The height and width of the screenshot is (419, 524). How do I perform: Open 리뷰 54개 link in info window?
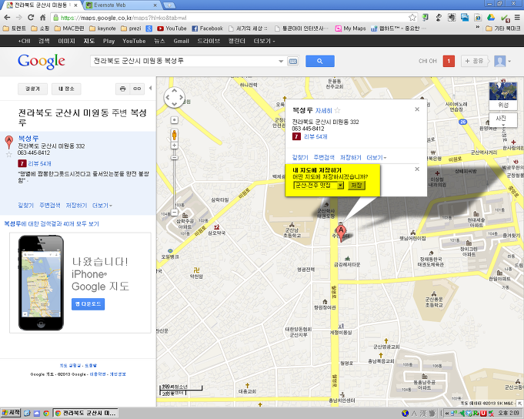coord(315,136)
